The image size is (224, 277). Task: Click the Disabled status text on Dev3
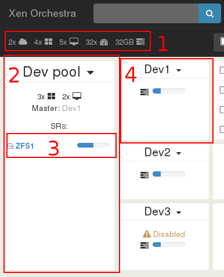(x=169, y=234)
